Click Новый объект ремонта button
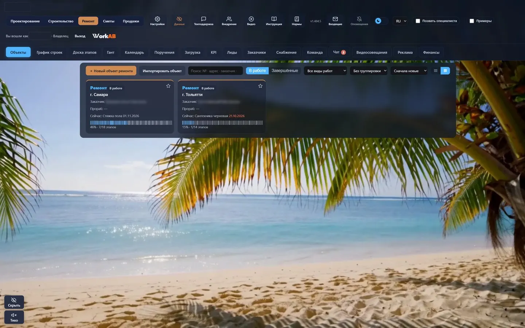The width and height of the screenshot is (525, 328). pos(111,71)
